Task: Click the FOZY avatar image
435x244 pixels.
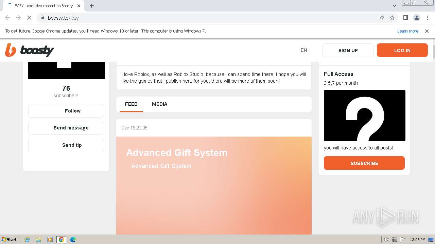Action: coord(66,70)
